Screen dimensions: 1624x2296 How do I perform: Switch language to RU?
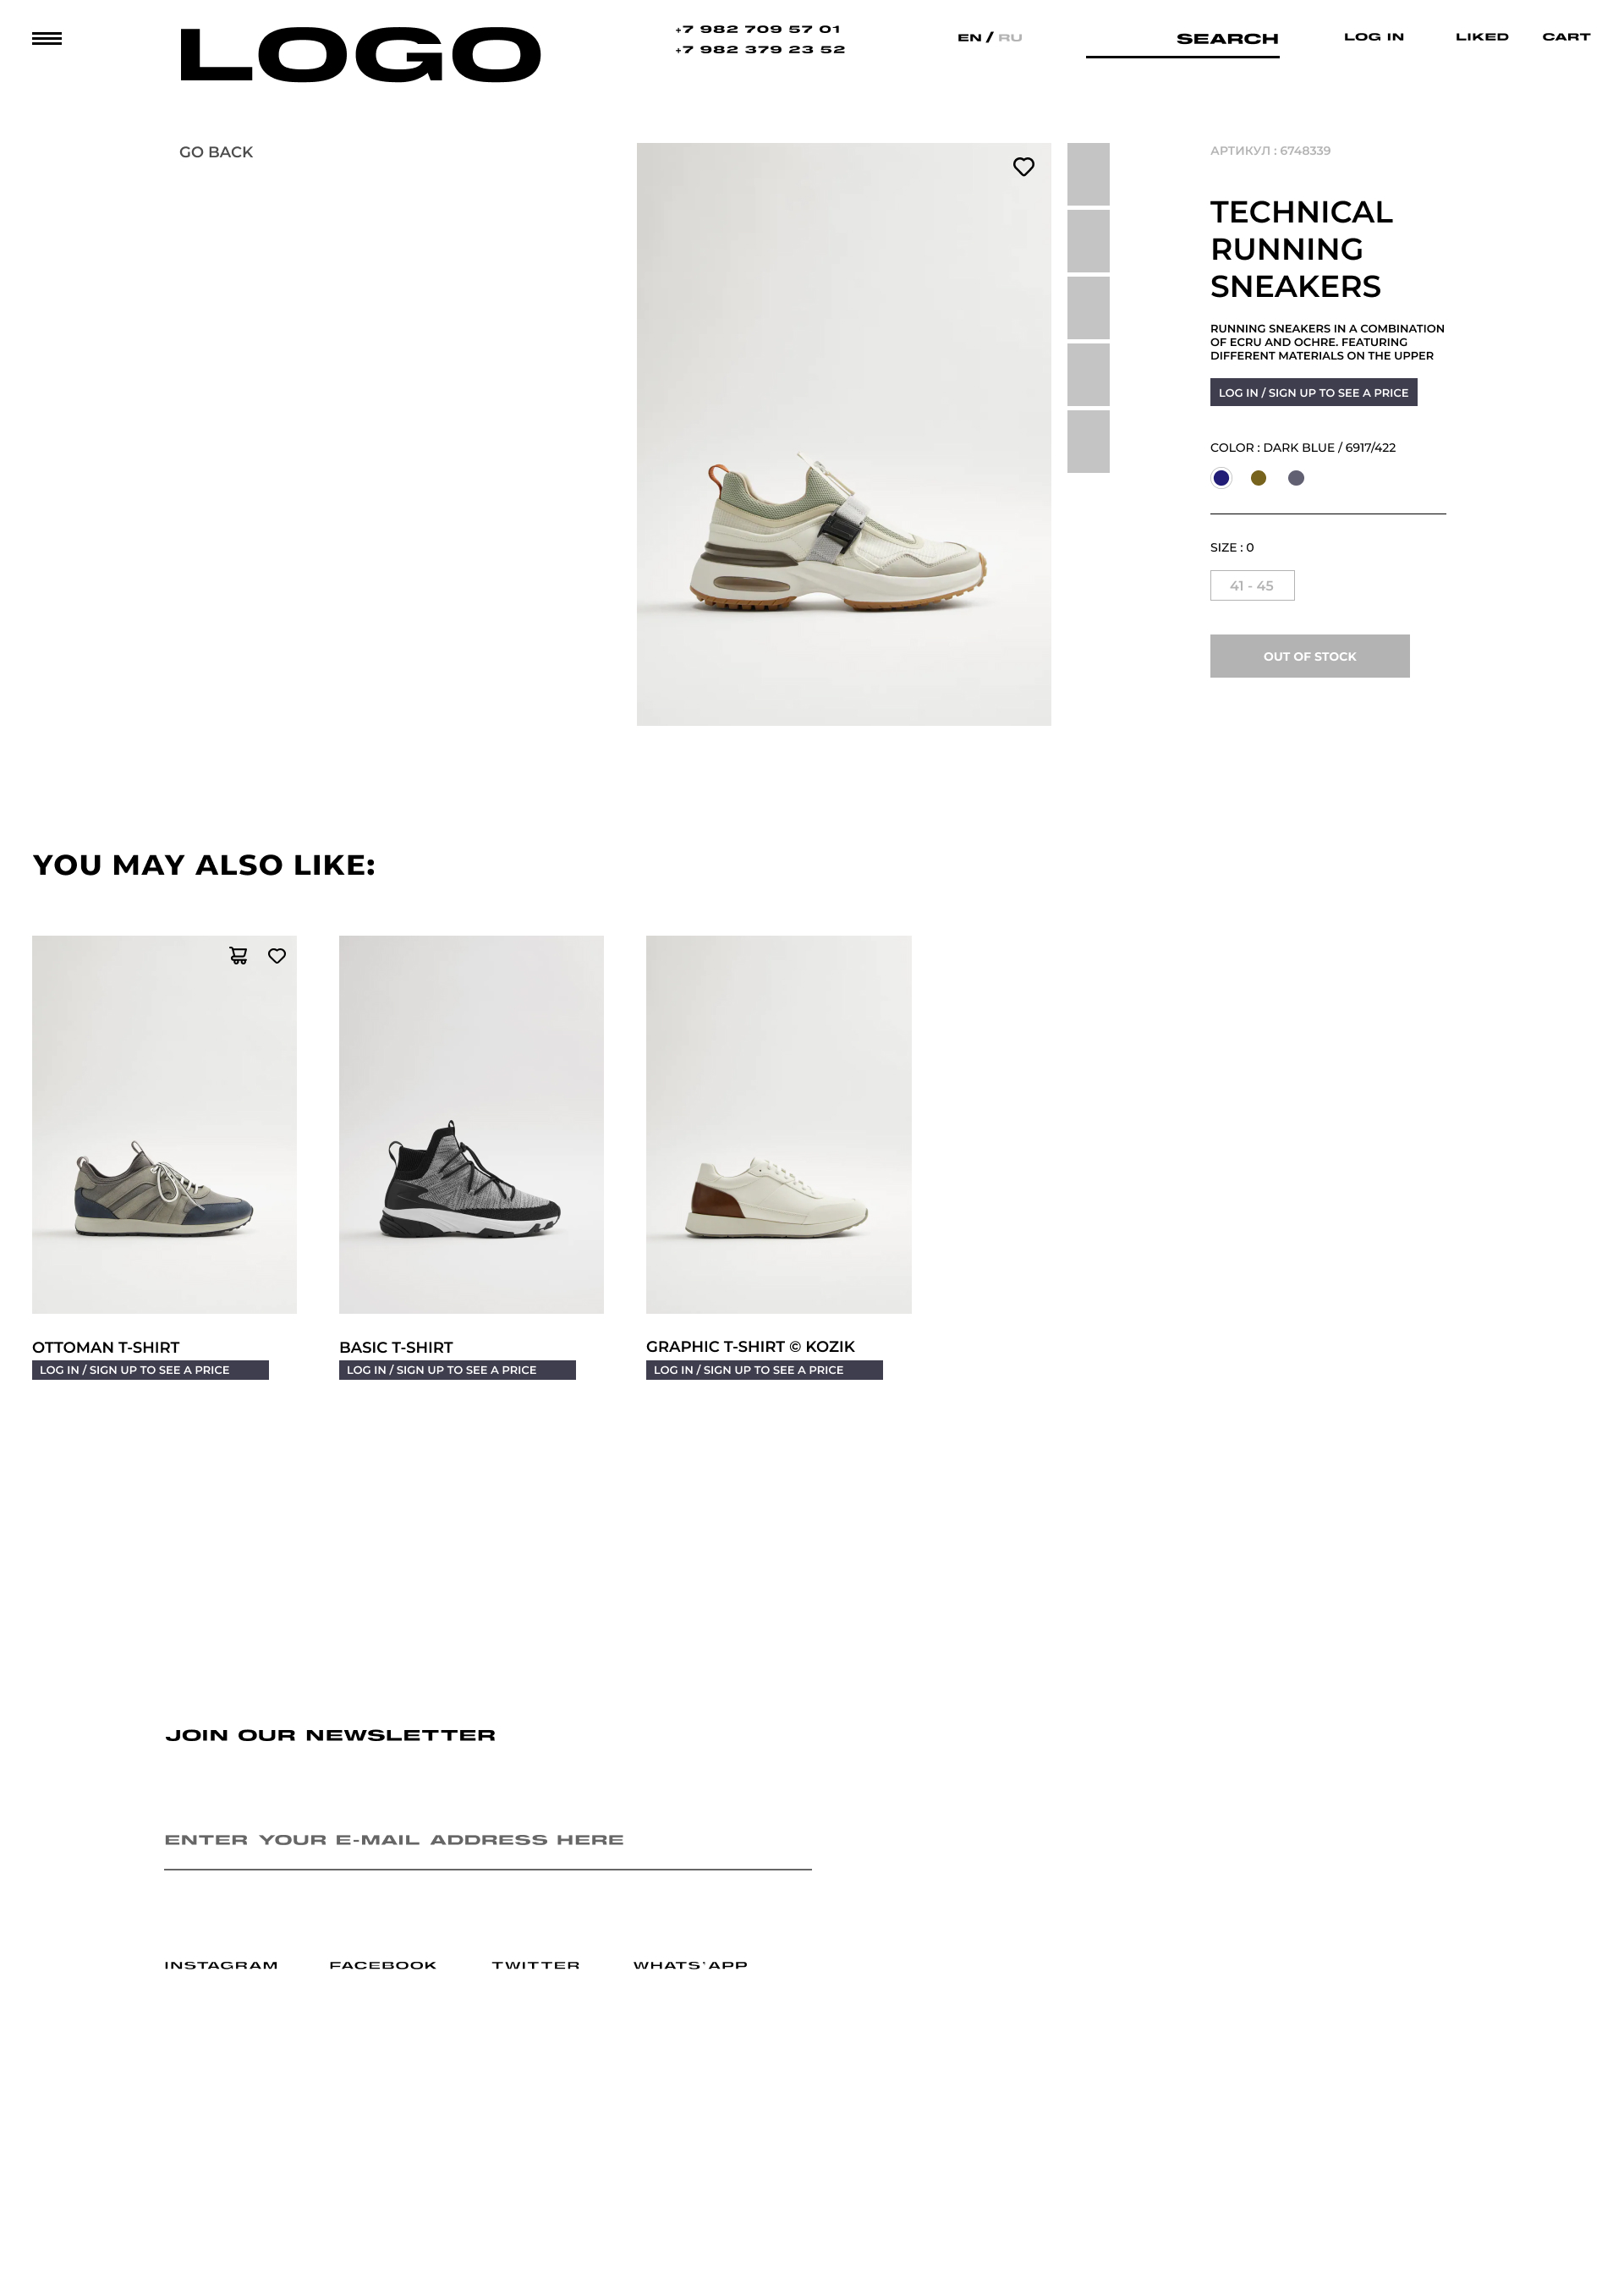1010,38
